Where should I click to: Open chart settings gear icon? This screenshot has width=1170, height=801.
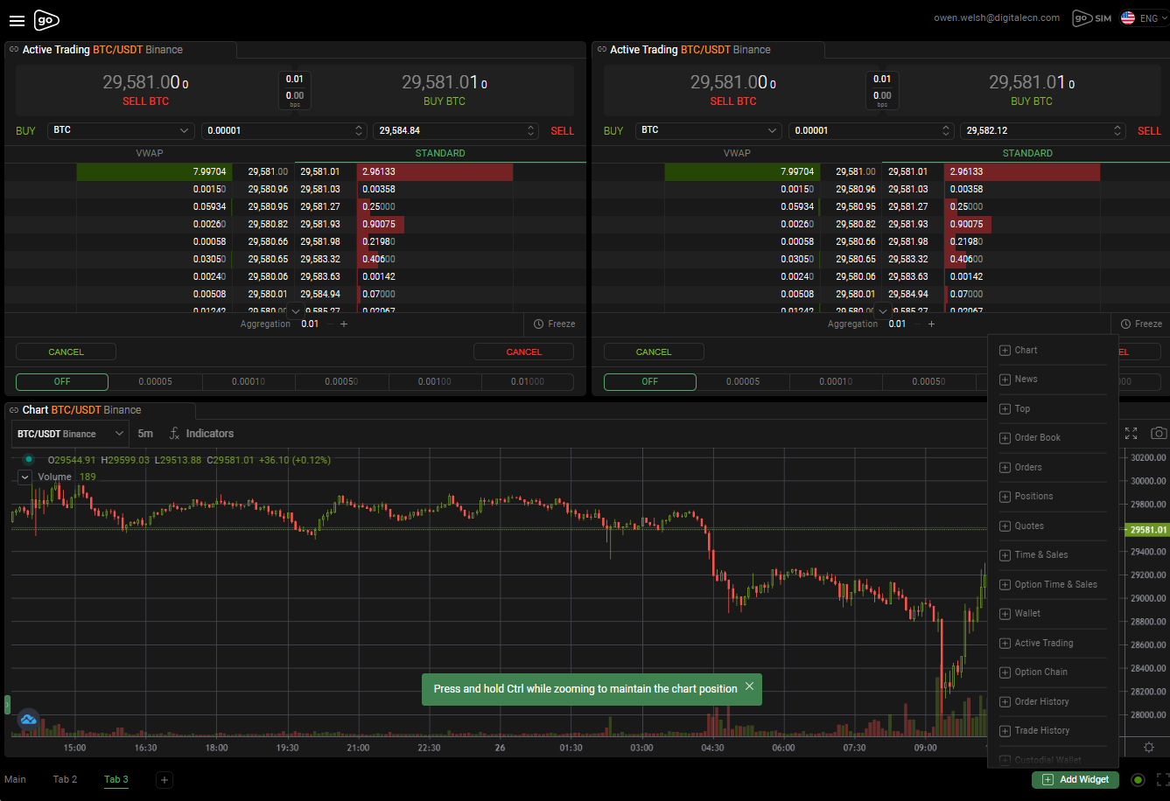[x=1149, y=748]
